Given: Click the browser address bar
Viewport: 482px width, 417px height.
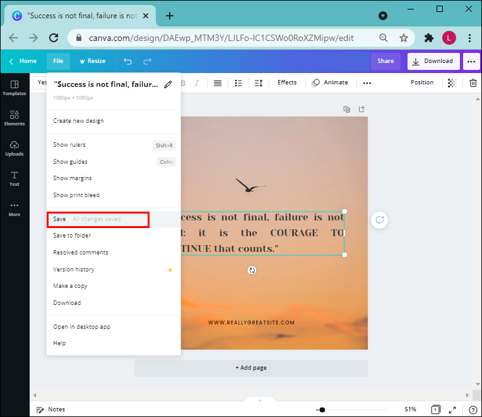Looking at the screenshot, I should coord(221,38).
